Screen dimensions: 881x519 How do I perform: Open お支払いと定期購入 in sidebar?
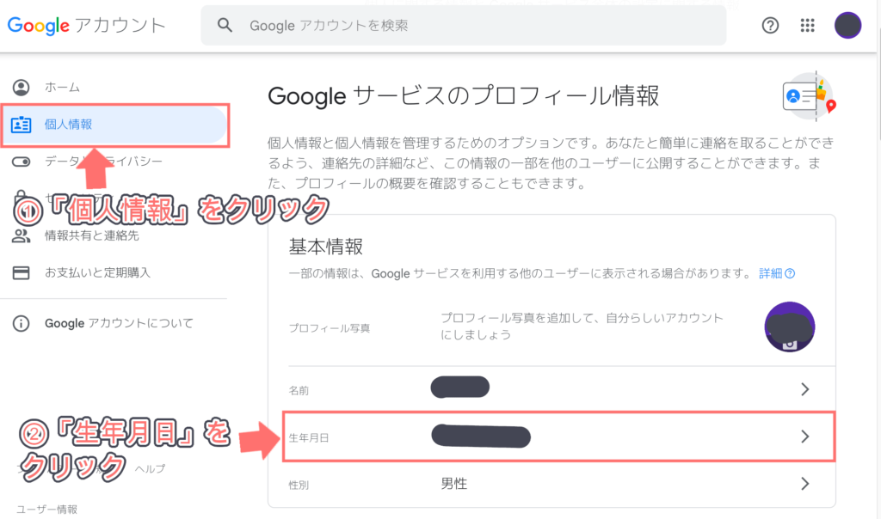(x=98, y=272)
